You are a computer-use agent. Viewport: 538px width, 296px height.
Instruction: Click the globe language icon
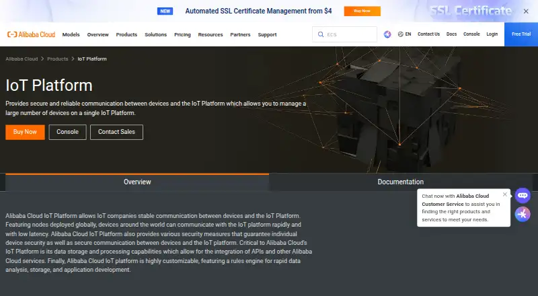(400, 34)
